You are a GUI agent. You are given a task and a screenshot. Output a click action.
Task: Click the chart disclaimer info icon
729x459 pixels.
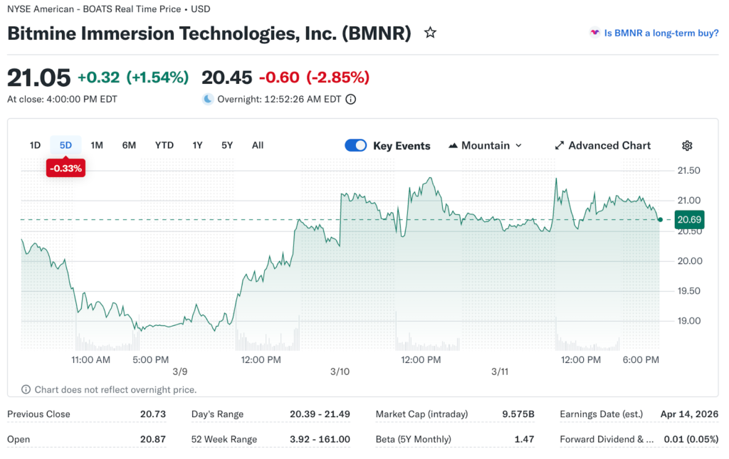[x=26, y=389]
